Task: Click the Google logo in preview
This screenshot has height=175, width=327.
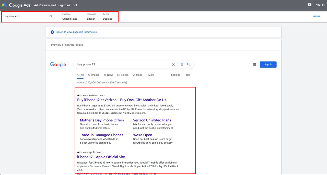Action: [58, 65]
